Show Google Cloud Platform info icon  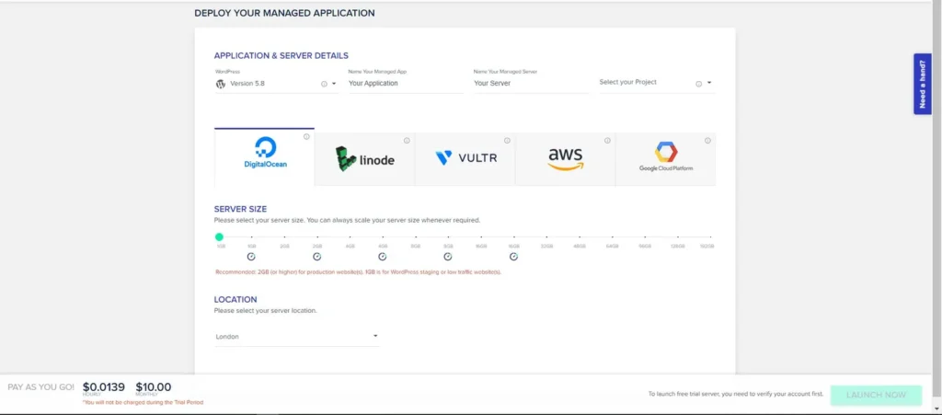pos(707,141)
